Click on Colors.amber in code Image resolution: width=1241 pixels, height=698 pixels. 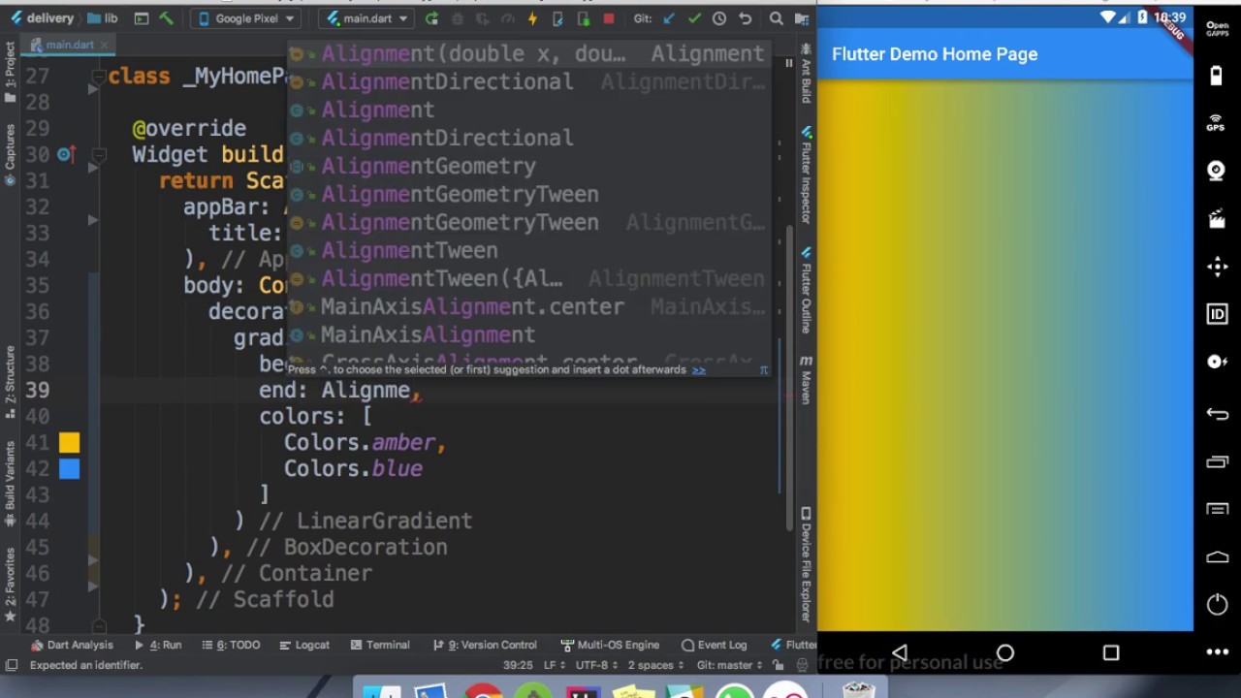tap(360, 442)
